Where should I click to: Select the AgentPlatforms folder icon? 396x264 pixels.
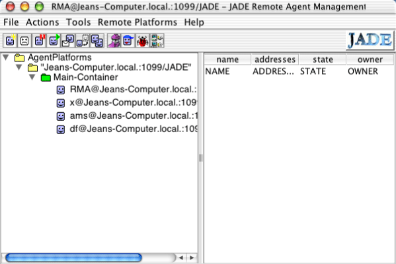coord(19,57)
